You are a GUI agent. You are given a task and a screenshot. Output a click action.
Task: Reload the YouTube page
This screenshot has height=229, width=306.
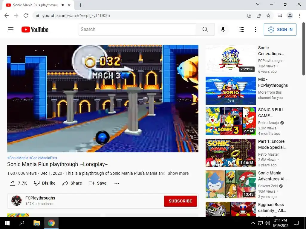click(26, 16)
